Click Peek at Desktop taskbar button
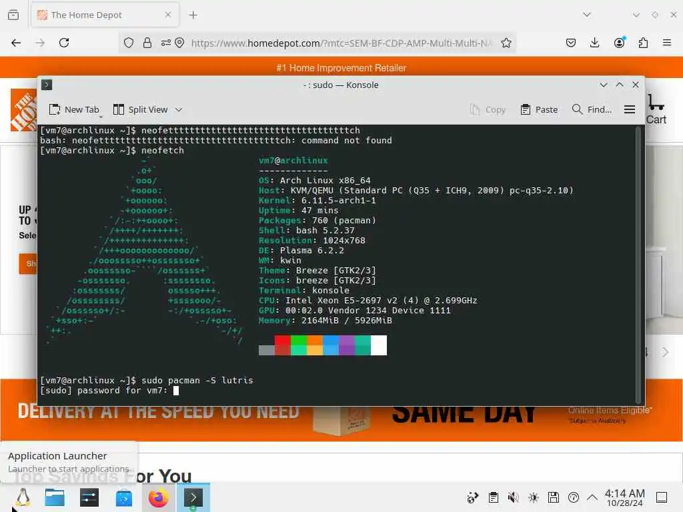This screenshot has width=683, height=512. [662, 497]
